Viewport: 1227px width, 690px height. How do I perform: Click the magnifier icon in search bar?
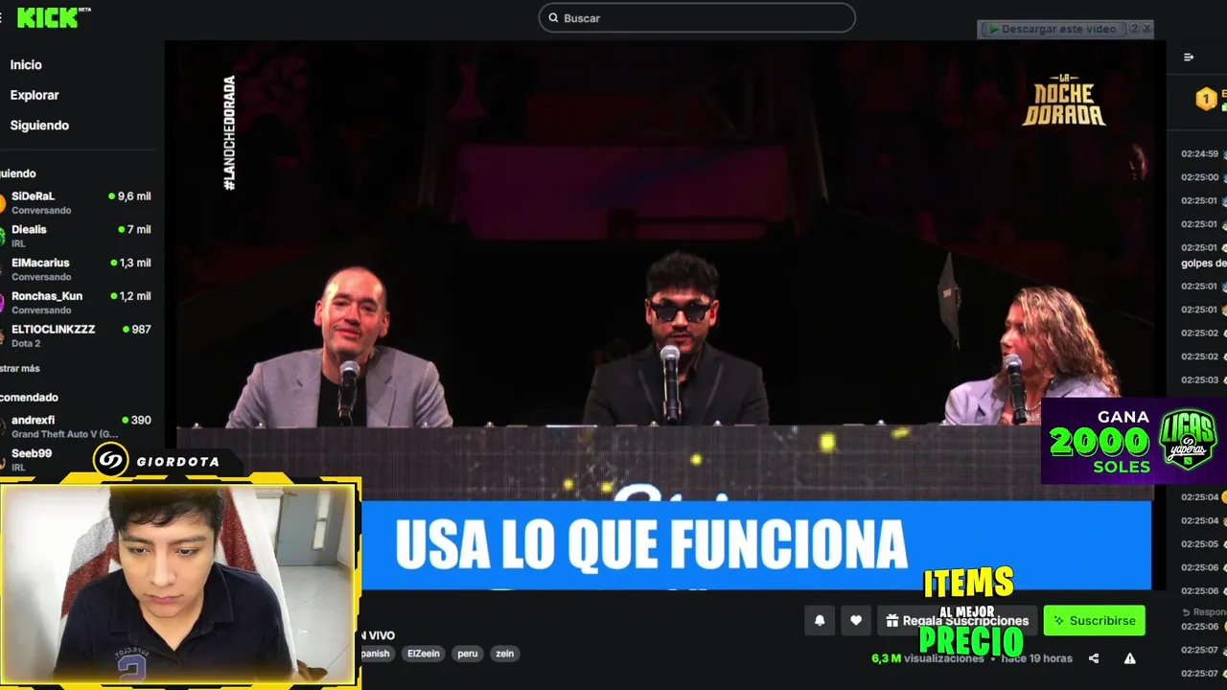tap(553, 18)
